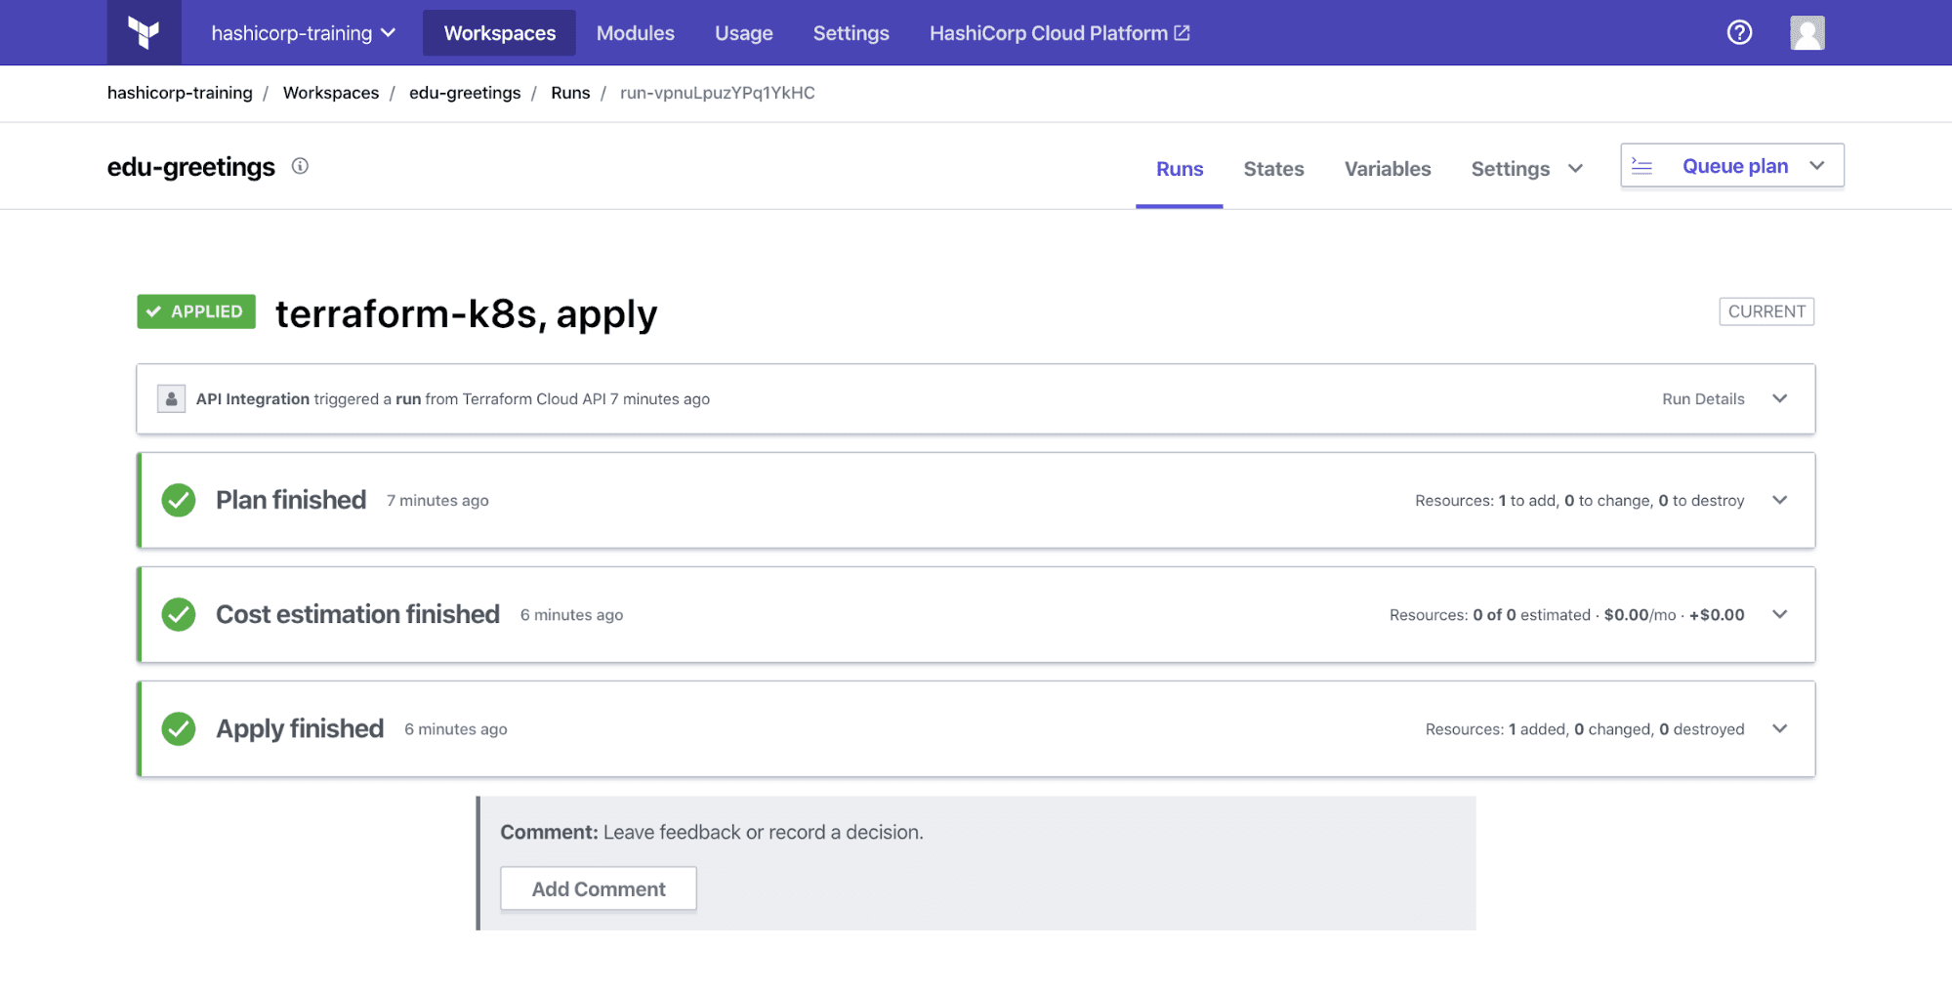Viewport: 1952px width, 989px height.
Task: Open the Queue plan dropdown arrow
Action: pos(1817,166)
